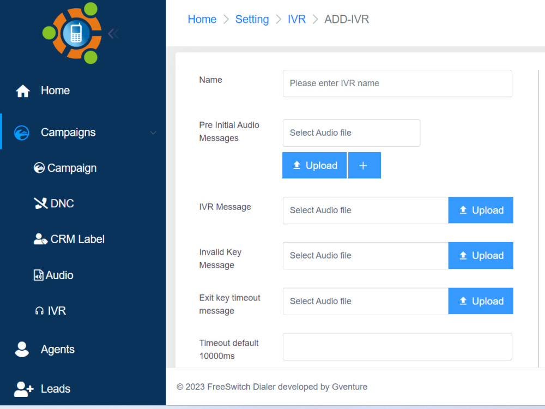Click the Campaigns compass icon
This screenshot has height=409, width=545.
tap(22, 132)
